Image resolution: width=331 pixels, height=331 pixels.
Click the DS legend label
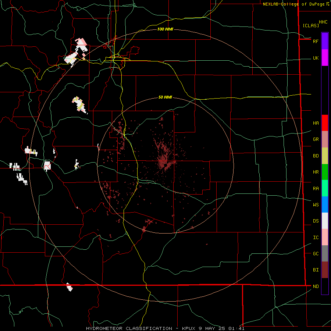pyautogui.click(x=316, y=221)
